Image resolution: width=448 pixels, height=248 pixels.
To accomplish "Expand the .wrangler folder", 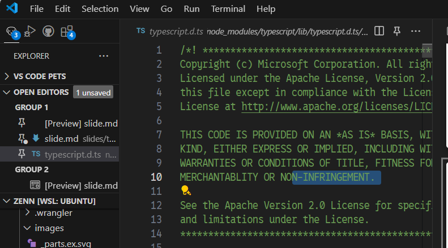I will [x=27, y=212].
